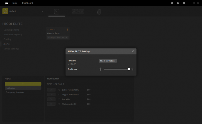Open the Notification alert options menu

pos(39,88)
